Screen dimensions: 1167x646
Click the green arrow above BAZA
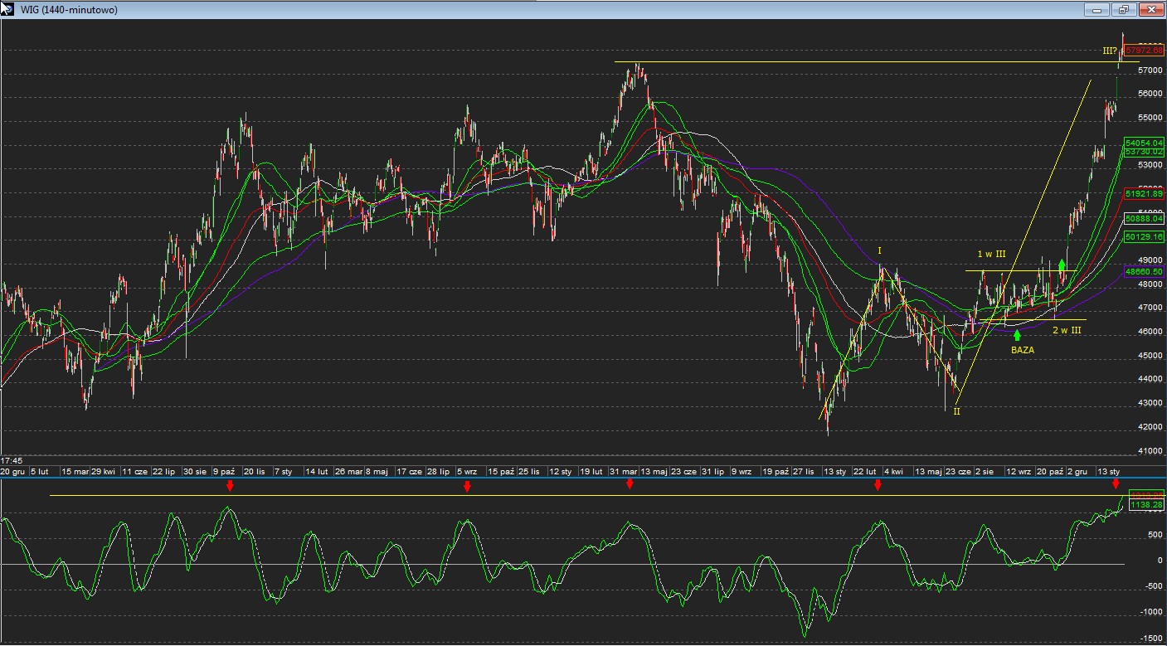(x=1017, y=336)
